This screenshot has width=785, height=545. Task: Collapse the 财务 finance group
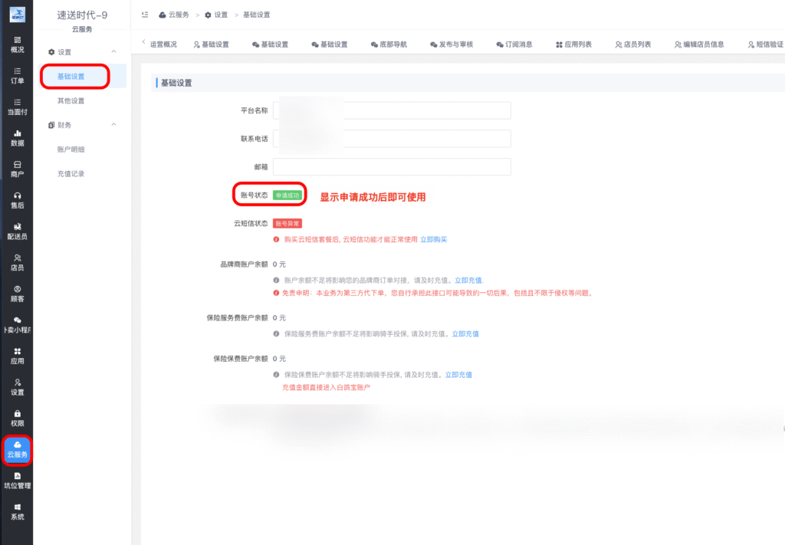pos(114,125)
